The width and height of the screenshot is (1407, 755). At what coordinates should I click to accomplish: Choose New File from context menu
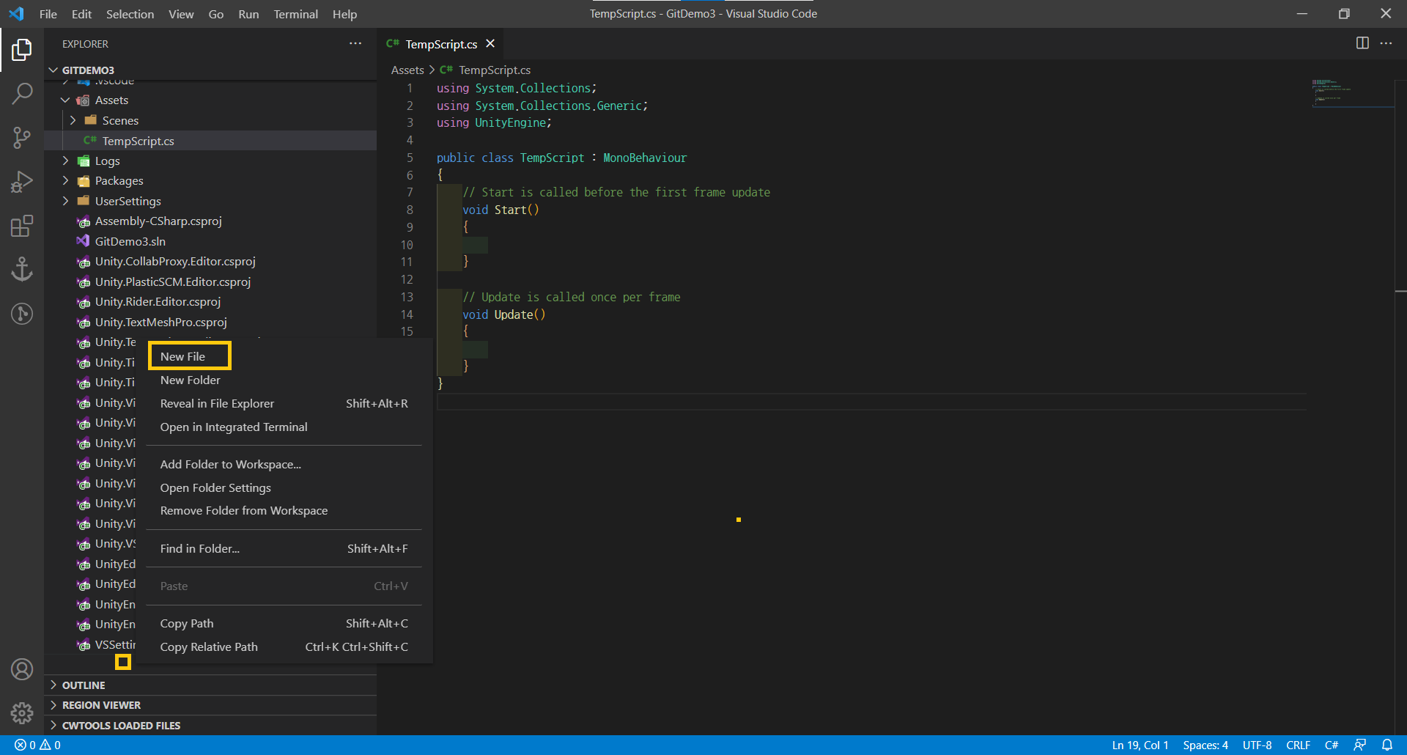(284, 356)
